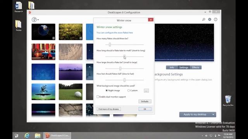Select the purple mountain lake thumbnail

(x=71, y=72)
